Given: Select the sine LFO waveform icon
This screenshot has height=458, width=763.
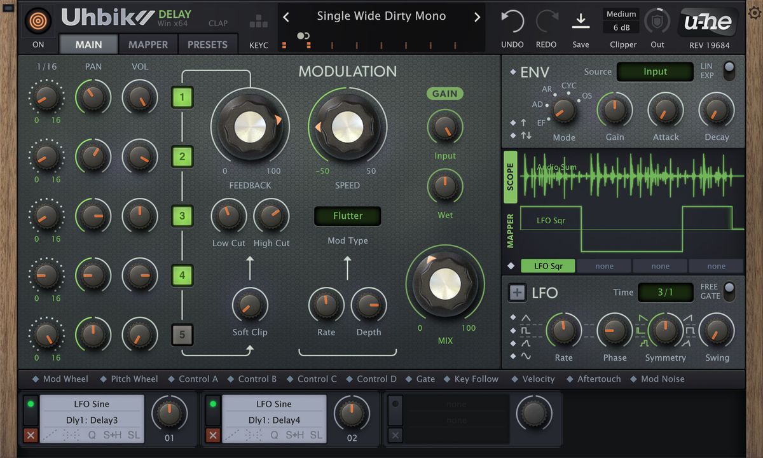Looking at the screenshot, I should (526, 356).
